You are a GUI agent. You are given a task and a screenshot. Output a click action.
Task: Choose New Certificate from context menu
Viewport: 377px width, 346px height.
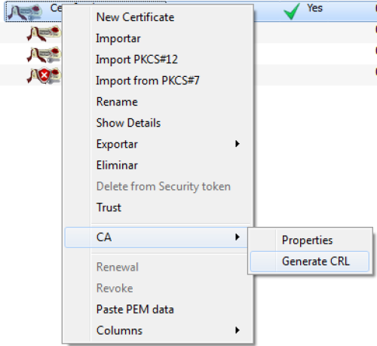(135, 17)
